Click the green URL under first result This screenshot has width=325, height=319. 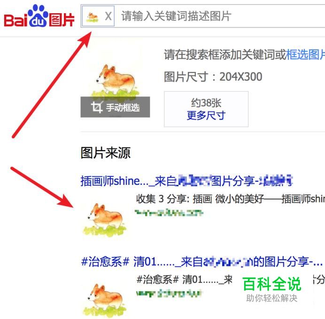tap(169, 213)
